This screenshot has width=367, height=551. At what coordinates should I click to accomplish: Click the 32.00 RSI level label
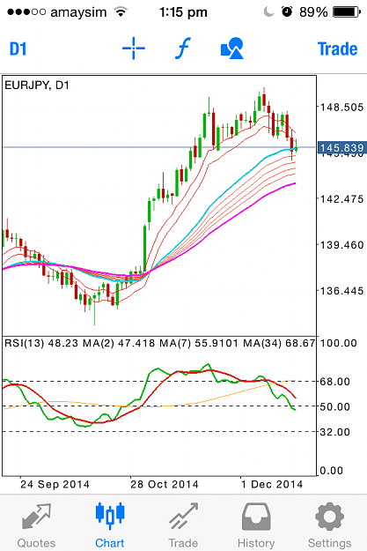click(335, 432)
